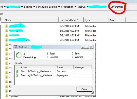Sort by the Date modified column header

point(71,20)
